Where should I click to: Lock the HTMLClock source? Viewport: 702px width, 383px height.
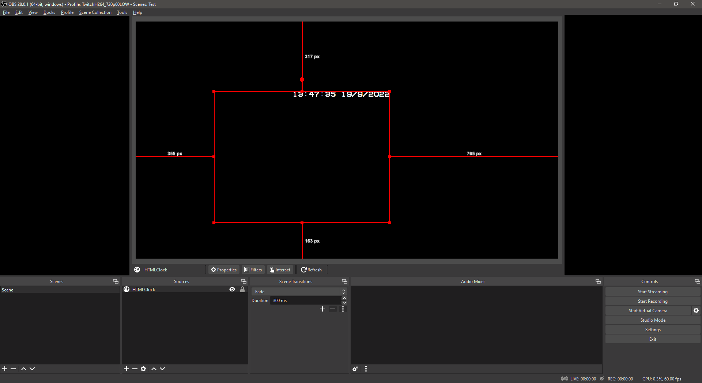242,289
